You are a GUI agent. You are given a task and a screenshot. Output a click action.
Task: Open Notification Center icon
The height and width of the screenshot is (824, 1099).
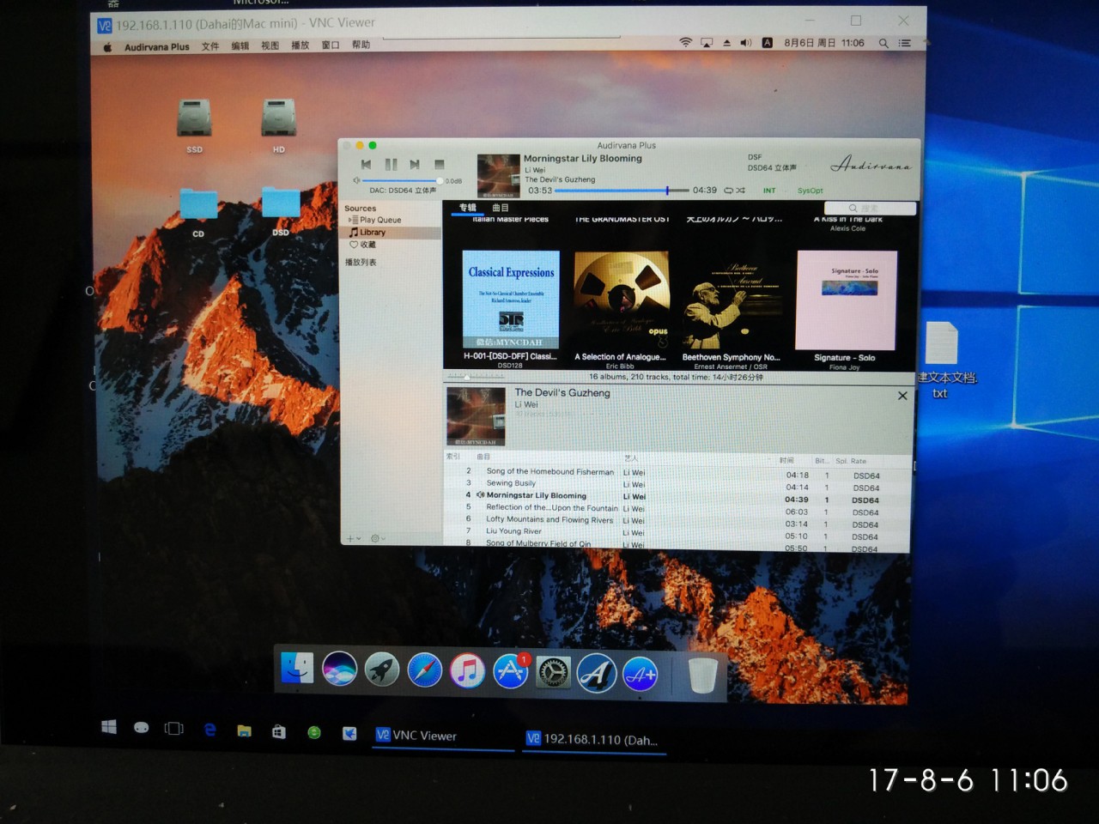[x=904, y=43]
